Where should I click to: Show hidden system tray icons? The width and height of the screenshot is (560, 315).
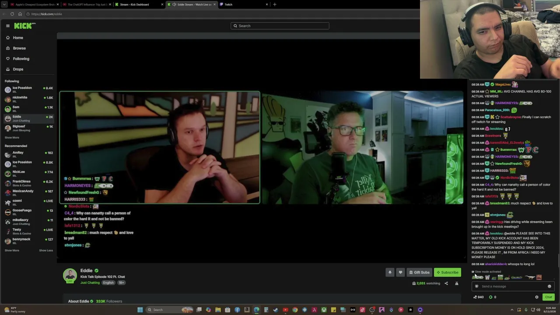(512, 310)
